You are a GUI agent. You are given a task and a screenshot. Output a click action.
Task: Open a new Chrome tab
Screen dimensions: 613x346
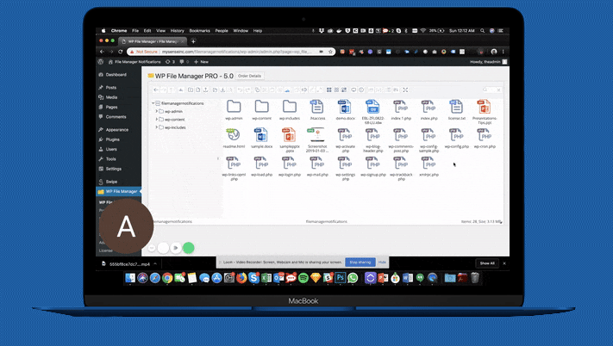(193, 41)
